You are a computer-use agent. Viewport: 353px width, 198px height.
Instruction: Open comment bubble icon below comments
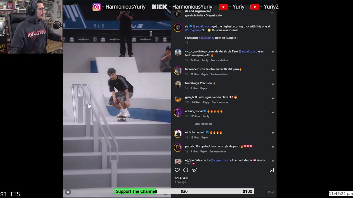click(186, 170)
